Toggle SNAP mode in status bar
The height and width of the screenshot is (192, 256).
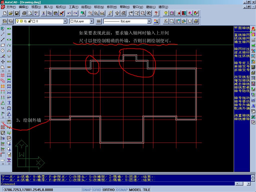(x=86, y=190)
